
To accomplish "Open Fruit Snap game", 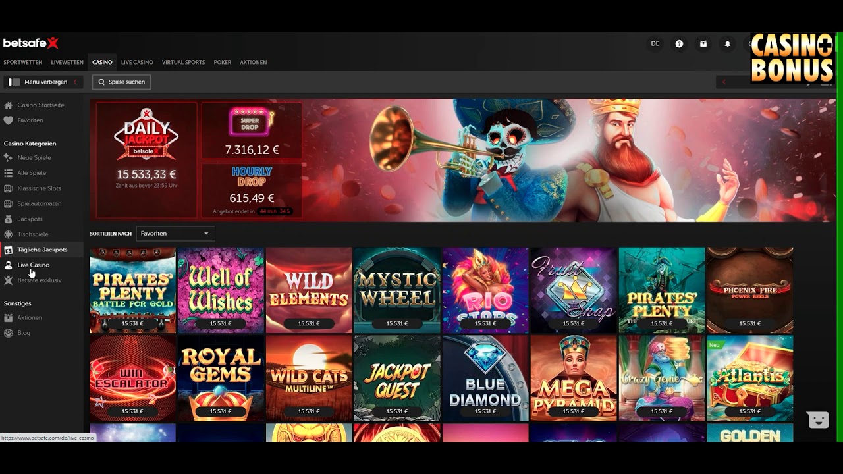I will pos(574,290).
